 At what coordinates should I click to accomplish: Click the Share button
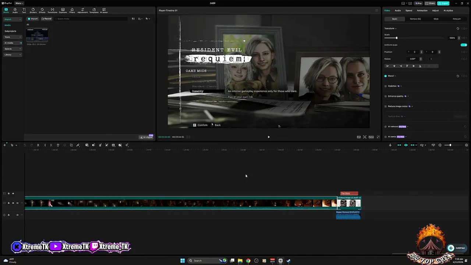tap(430, 3)
